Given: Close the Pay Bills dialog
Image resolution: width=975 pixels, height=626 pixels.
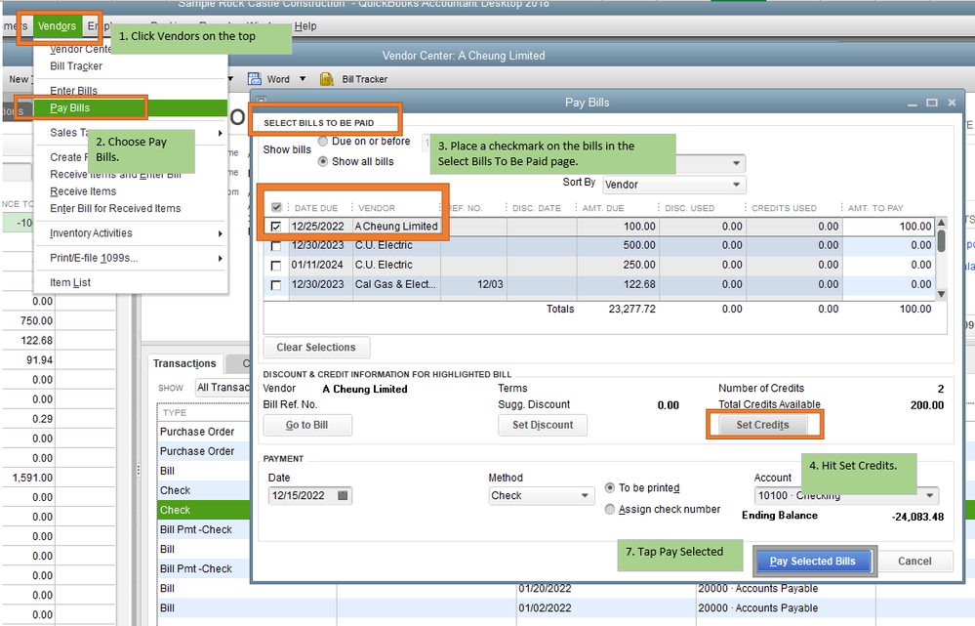Looking at the screenshot, I should pyautogui.click(x=954, y=103).
